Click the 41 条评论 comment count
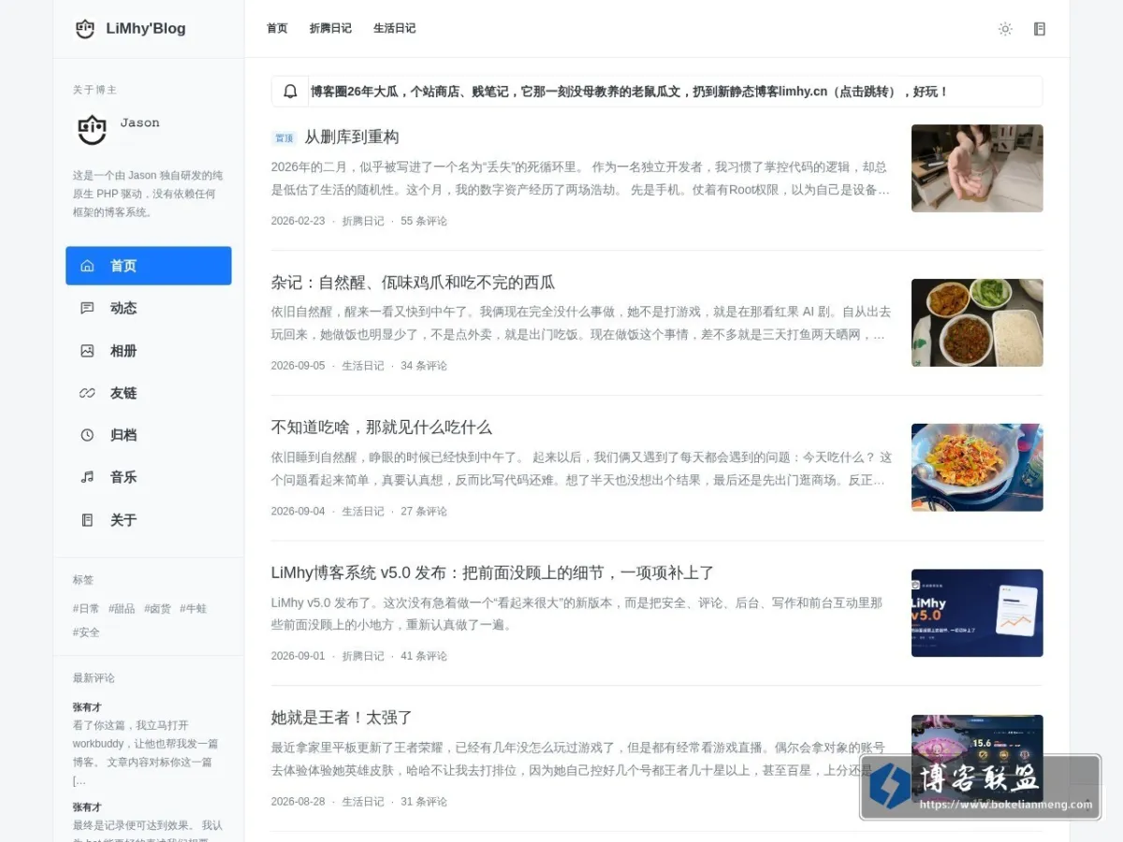The width and height of the screenshot is (1123, 842). pyautogui.click(x=424, y=656)
